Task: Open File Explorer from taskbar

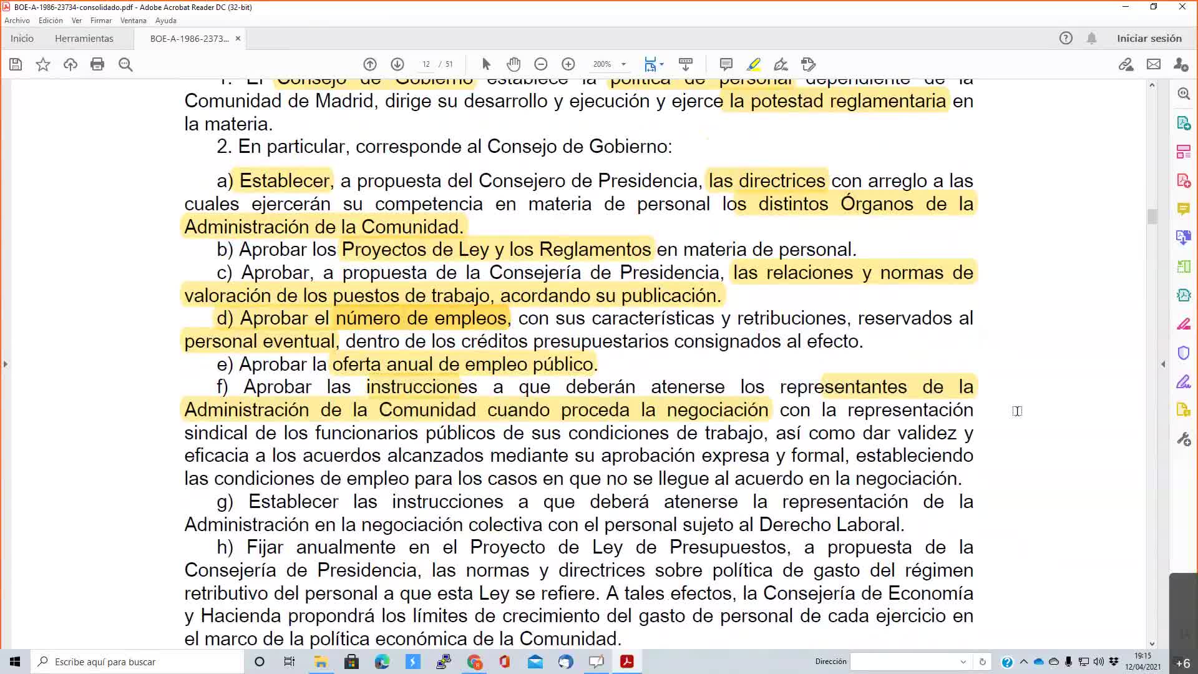Action: coord(321,662)
